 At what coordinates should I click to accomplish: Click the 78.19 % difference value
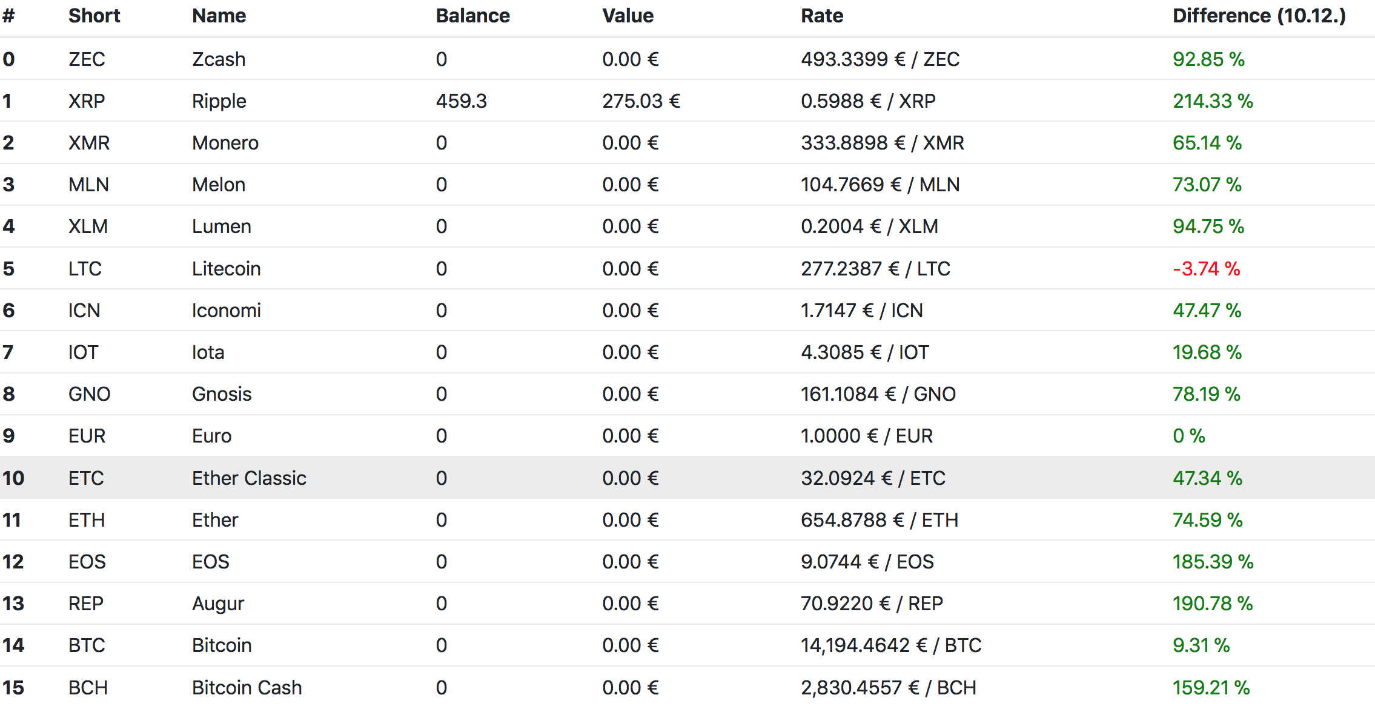[x=1207, y=394]
